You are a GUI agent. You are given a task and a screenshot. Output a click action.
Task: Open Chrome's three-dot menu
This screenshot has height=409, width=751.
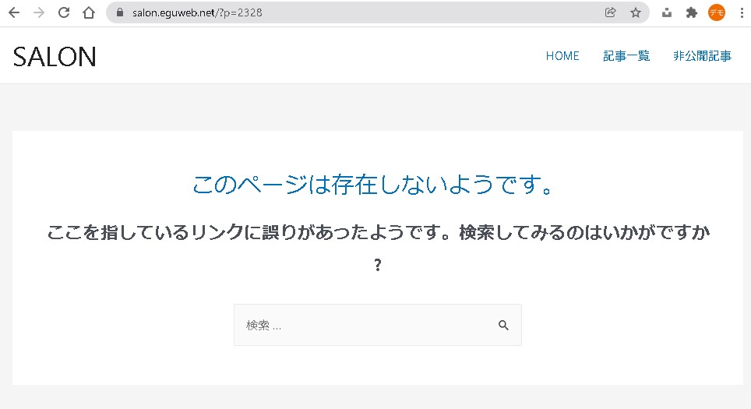(x=740, y=12)
